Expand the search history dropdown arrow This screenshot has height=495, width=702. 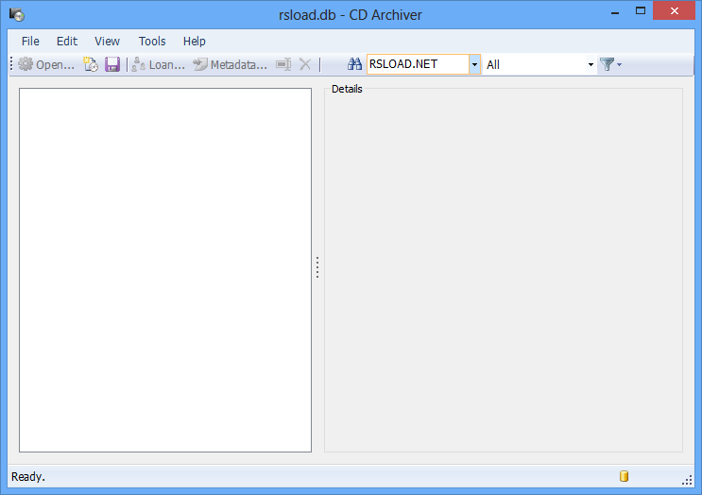pos(474,64)
